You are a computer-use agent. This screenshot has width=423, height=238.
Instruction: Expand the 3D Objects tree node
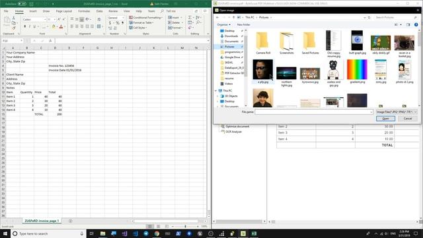pyautogui.click(x=217, y=96)
